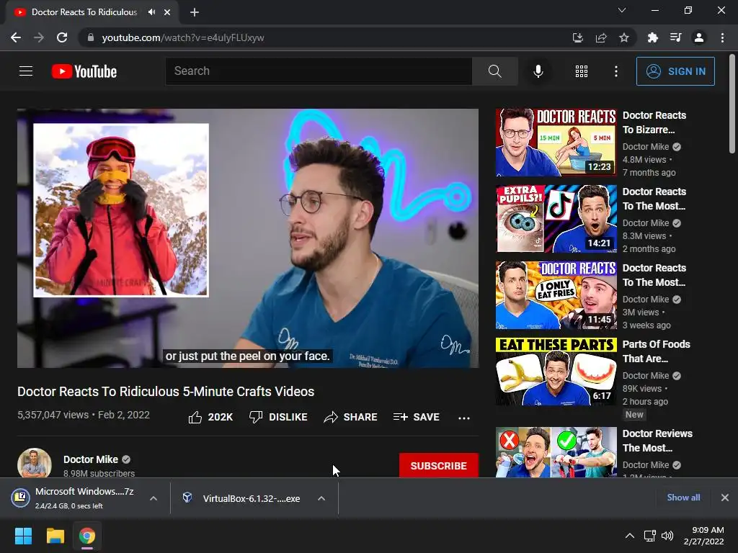SAVE the video to a playlist

(x=416, y=417)
